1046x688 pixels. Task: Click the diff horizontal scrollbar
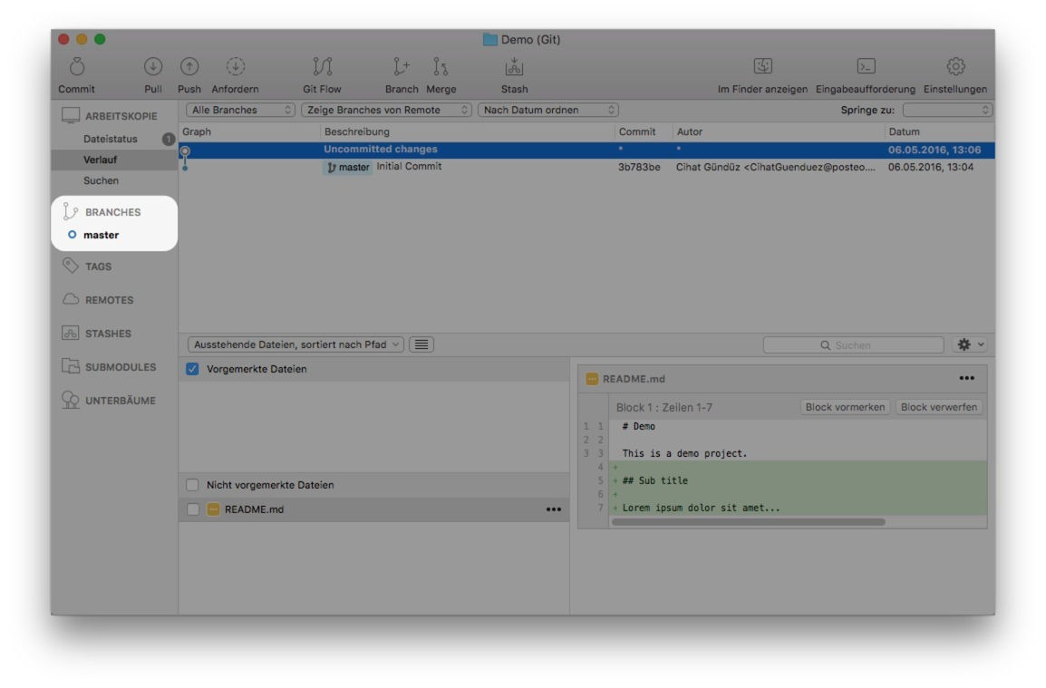[x=749, y=522]
